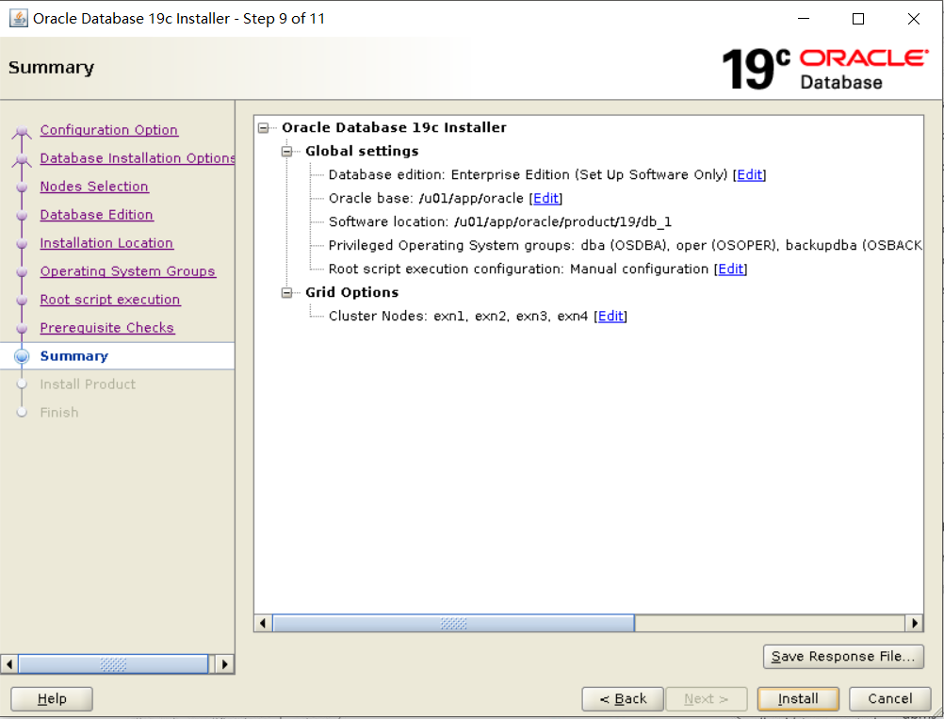Edit the Root script execution configuration

731,270
